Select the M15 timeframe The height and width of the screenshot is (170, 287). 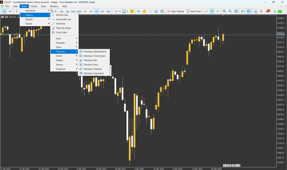(x=73, y=12)
